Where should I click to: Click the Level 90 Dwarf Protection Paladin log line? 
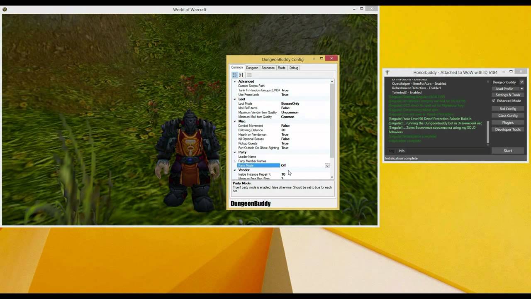tap(430, 119)
